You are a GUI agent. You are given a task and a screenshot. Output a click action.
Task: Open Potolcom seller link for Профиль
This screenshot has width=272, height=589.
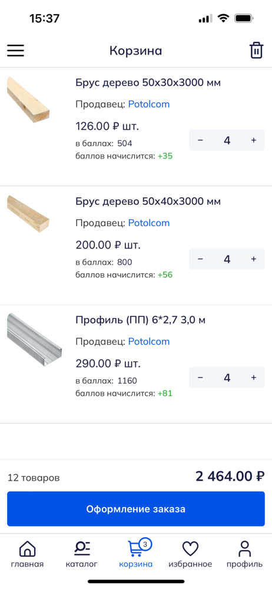(x=149, y=342)
